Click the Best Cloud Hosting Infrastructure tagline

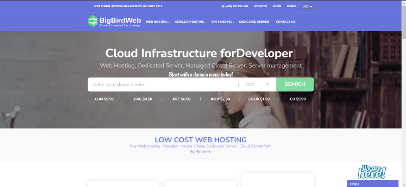128,6
